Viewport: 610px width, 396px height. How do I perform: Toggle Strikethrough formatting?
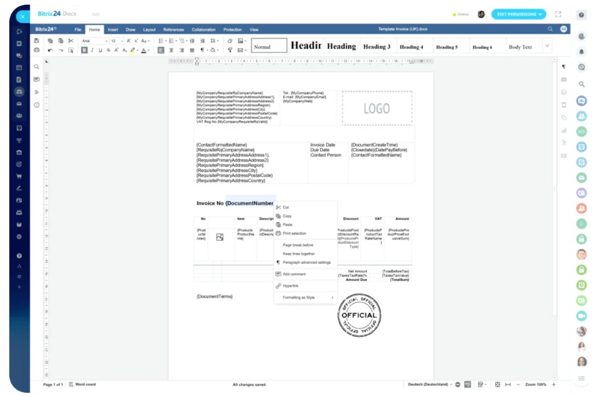pyautogui.click(x=108, y=50)
